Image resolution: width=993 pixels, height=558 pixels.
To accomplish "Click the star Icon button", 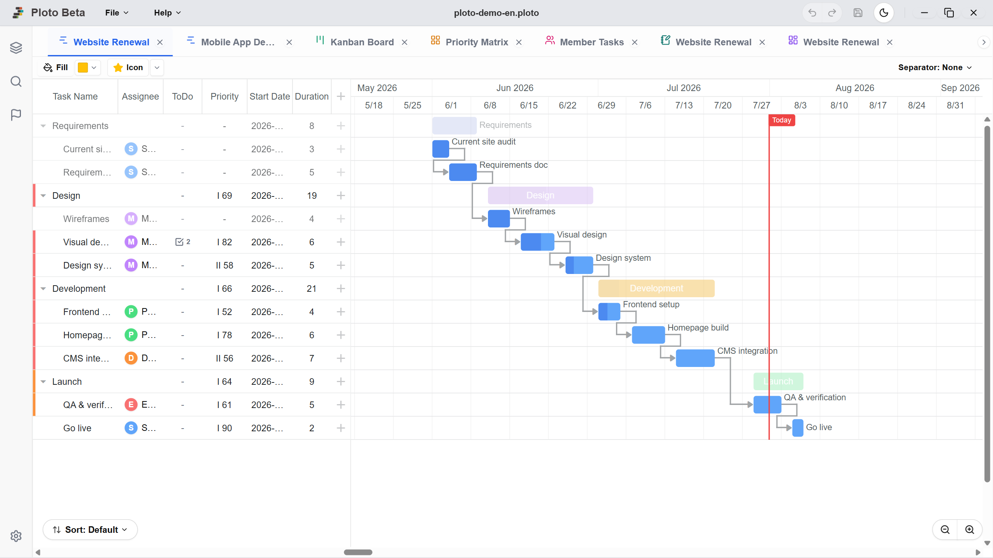I will pyautogui.click(x=128, y=67).
